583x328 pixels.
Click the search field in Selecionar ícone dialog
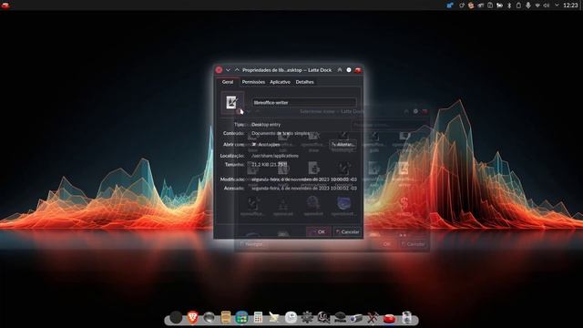389,125
